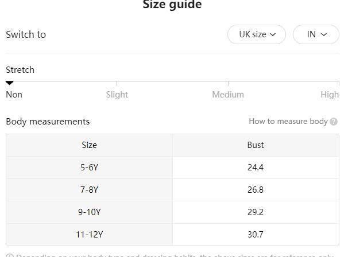
Task: Select the 7-8Y size row
Action: (x=89, y=190)
